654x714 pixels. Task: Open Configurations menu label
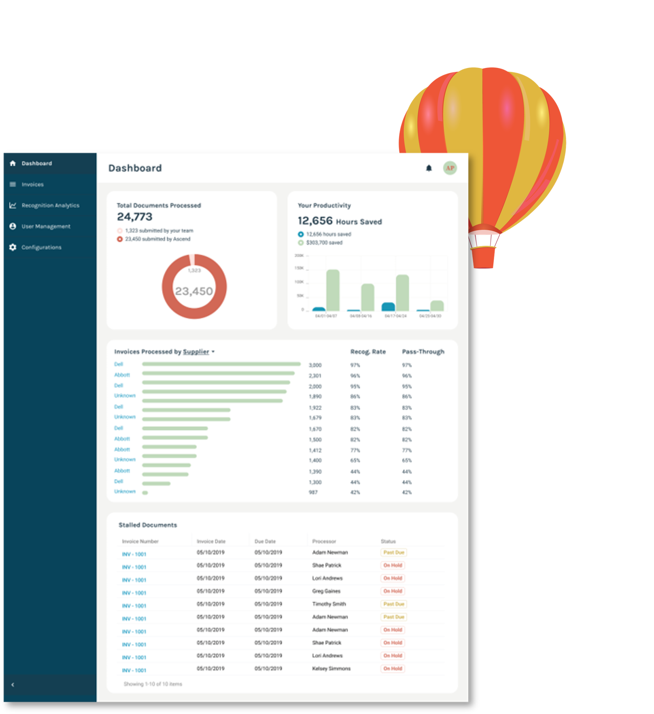(41, 247)
